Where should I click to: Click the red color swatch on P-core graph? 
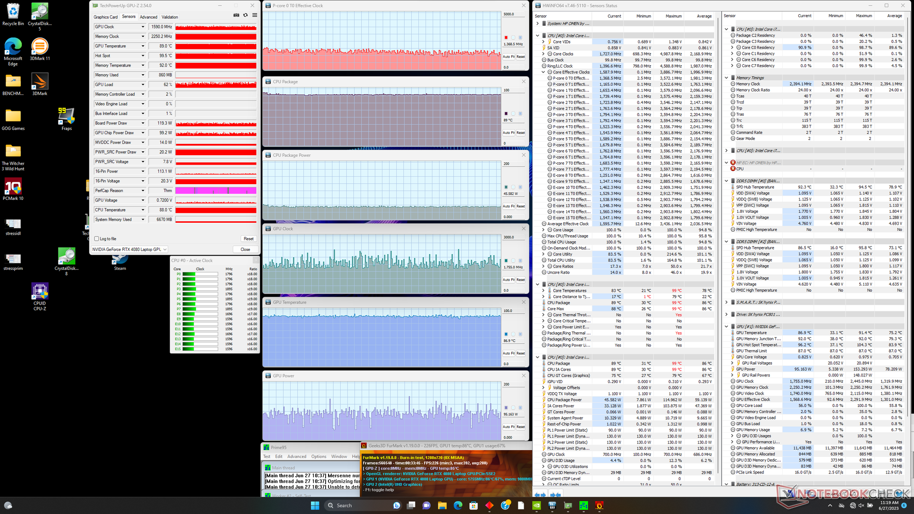[x=506, y=38]
